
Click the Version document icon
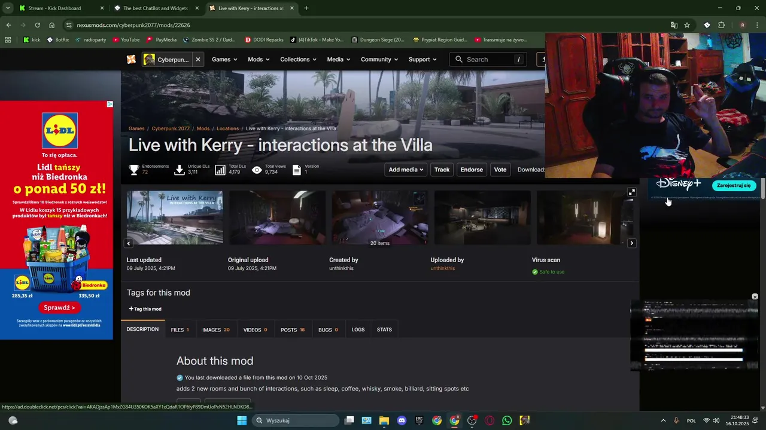click(x=296, y=170)
